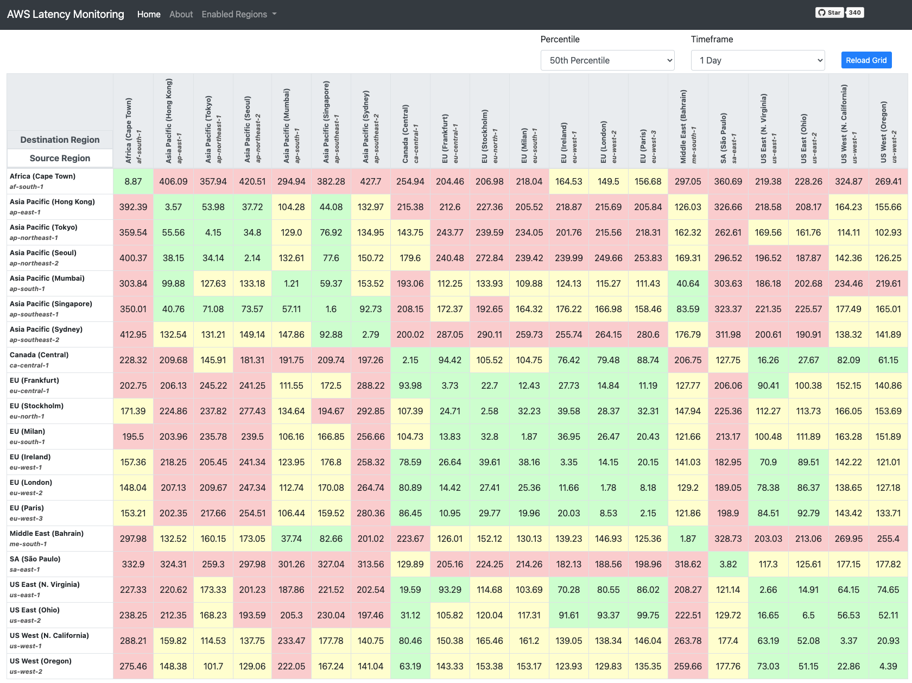Click the US West (Oregon) source row label
This screenshot has width=912, height=683.
[60, 666]
